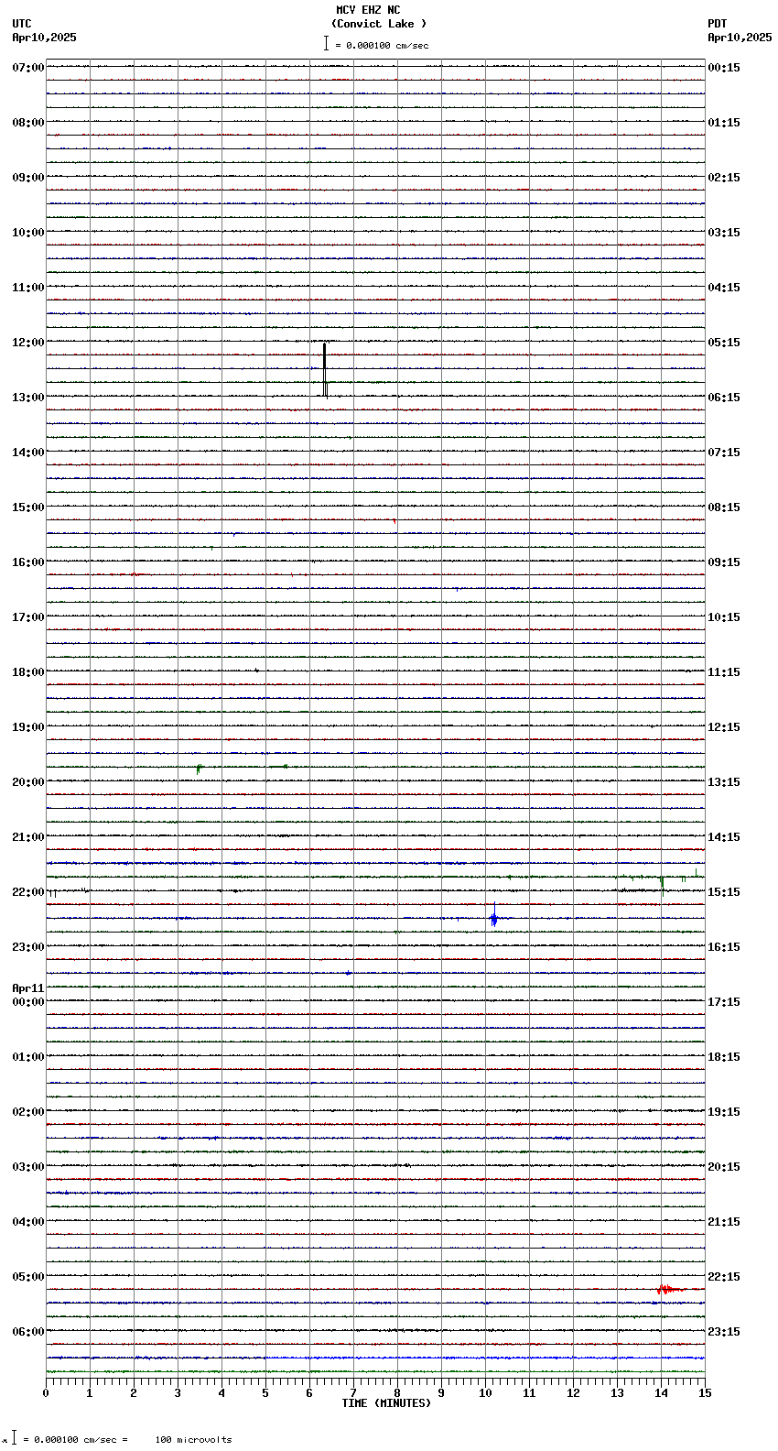Click the '02:00' UTC time label

(x=28, y=1112)
